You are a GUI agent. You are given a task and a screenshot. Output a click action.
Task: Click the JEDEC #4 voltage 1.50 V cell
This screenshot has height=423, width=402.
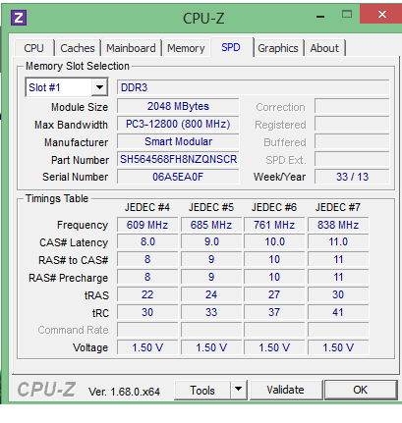[147, 347]
